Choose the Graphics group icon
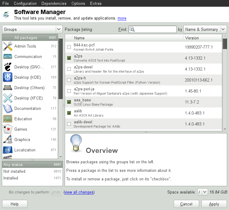229x210 pixels. pyautogui.click(x=7, y=140)
